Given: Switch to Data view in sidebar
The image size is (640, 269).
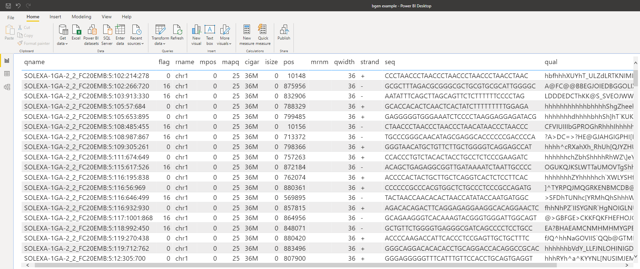Looking at the screenshot, I should (7, 74).
